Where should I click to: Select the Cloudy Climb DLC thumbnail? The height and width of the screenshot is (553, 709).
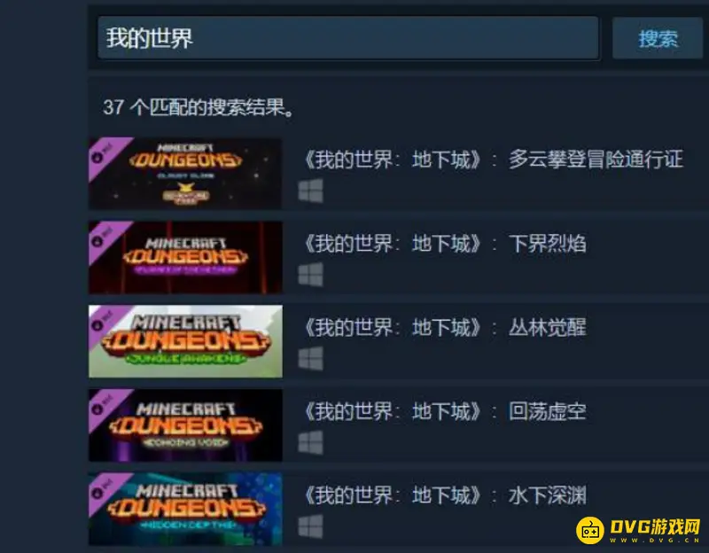[x=185, y=173]
